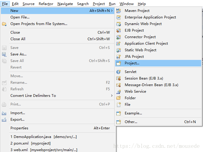Click the JPA Project icon
203x152 pixels.
click(x=119, y=57)
